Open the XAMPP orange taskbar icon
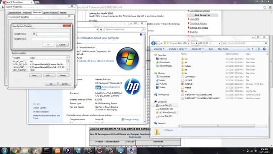Screen dimensions: 273x154 (x=57, y=151)
